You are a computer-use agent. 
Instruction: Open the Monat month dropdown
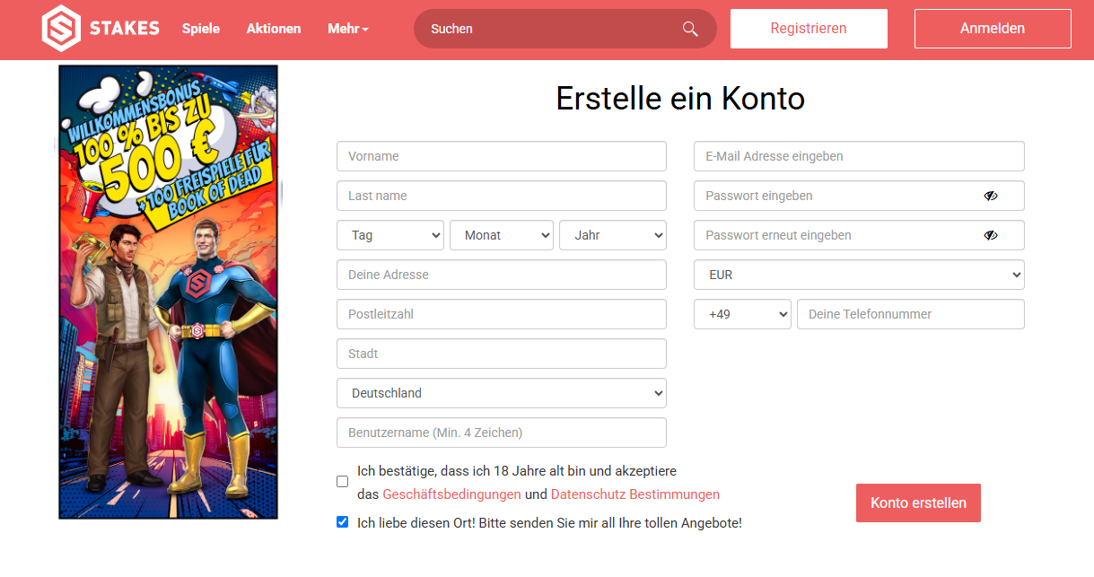[x=502, y=235]
